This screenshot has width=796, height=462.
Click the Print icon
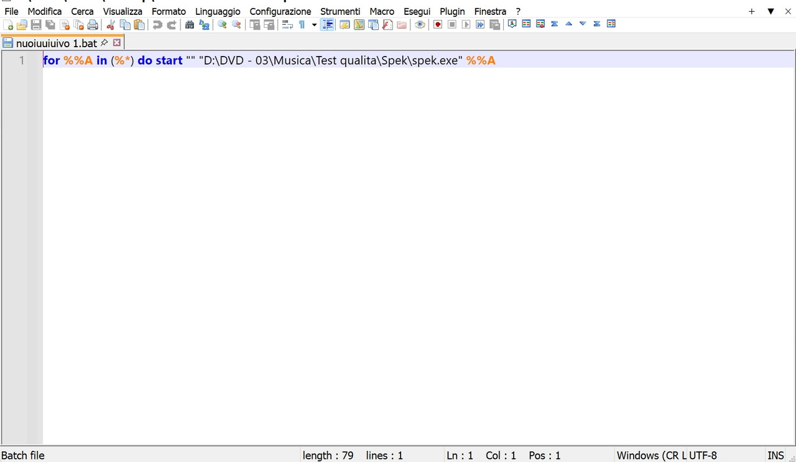coord(93,25)
